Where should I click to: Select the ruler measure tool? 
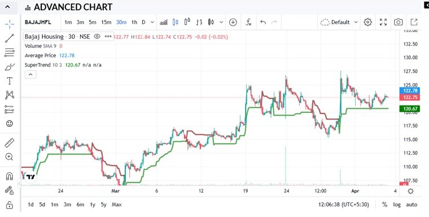point(10,143)
